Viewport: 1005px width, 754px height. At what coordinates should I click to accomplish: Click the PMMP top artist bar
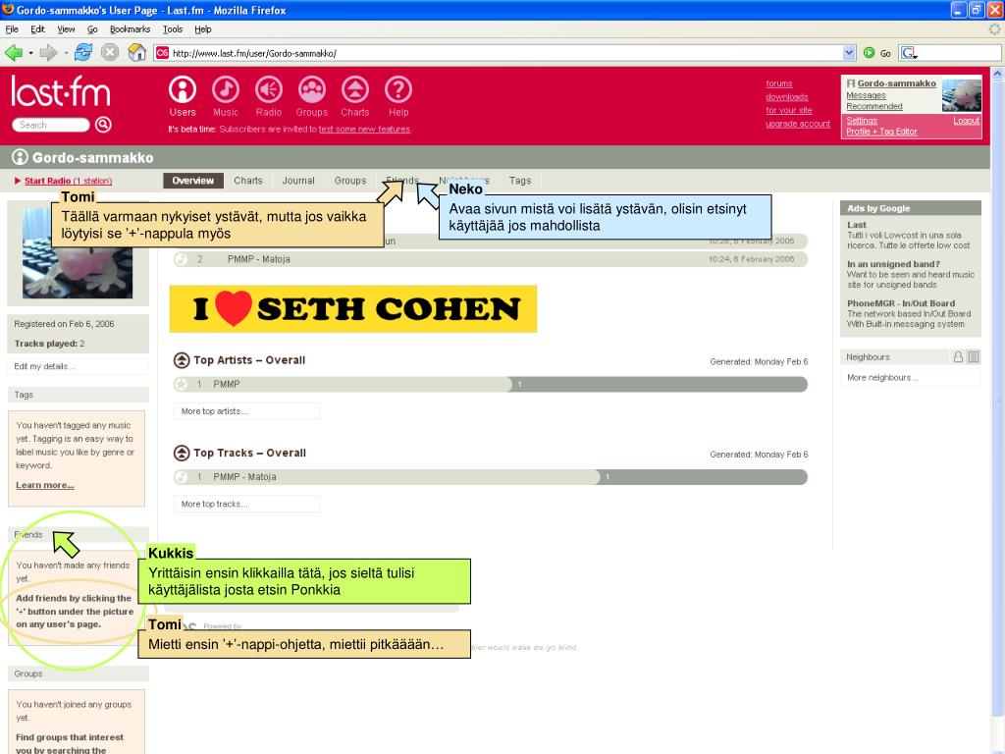tap(491, 384)
